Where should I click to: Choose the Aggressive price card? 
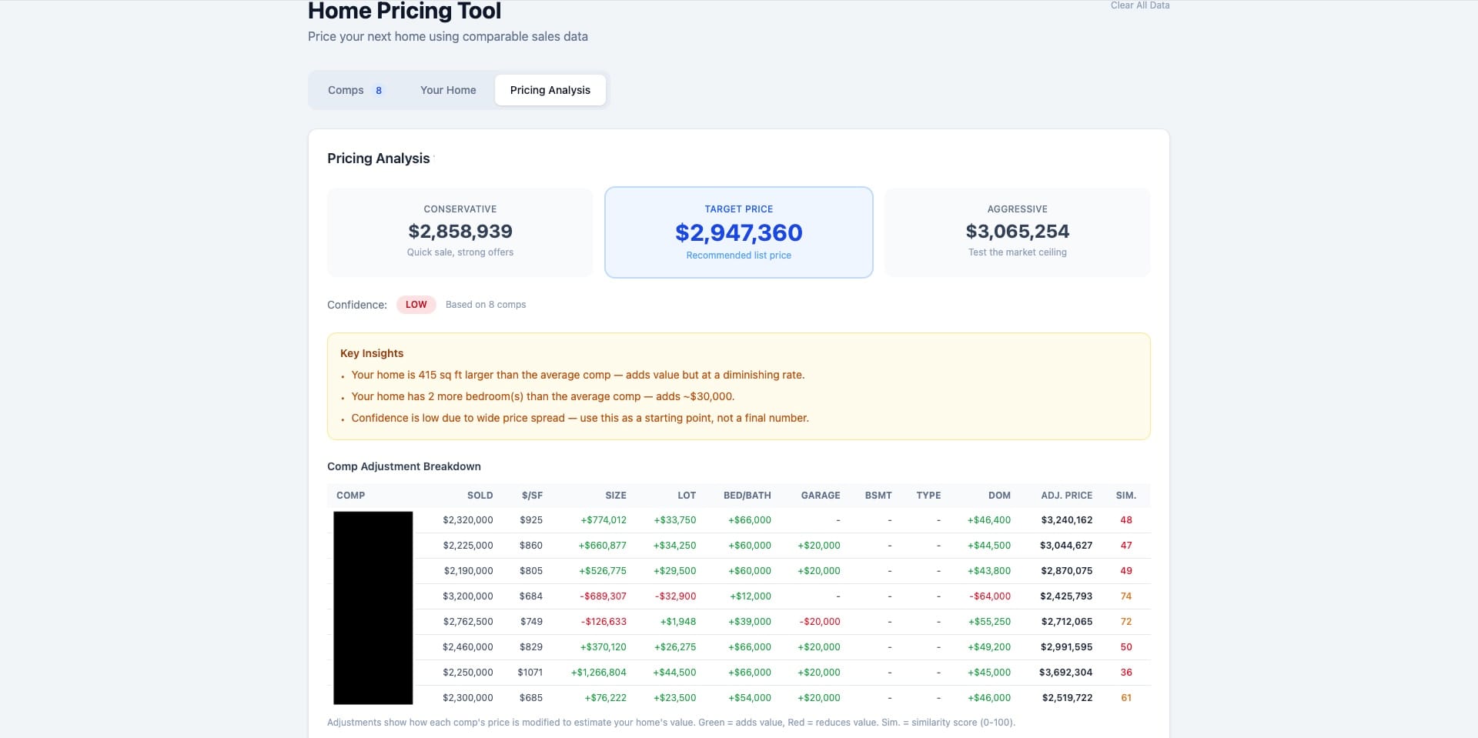point(1017,232)
